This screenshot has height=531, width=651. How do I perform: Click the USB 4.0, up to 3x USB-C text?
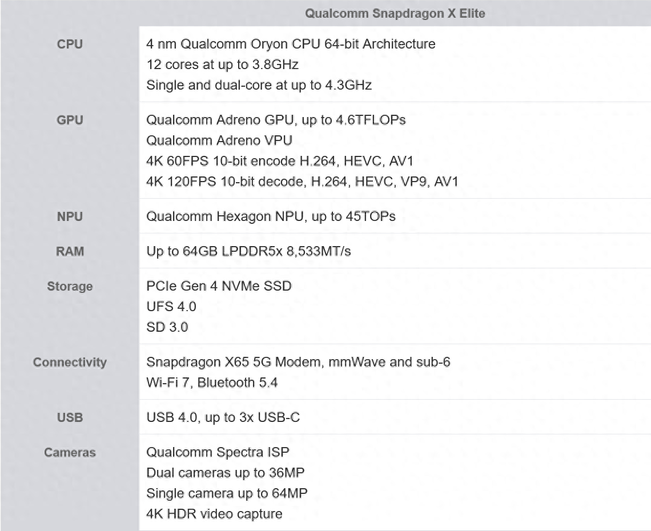tap(223, 417)
